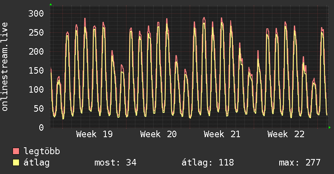Click the Week 22 axis label

(x=286, y=134)
